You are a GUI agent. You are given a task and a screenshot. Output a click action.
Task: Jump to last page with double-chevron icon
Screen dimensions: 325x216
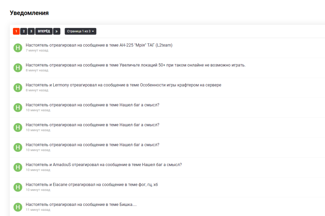[57, 31]
